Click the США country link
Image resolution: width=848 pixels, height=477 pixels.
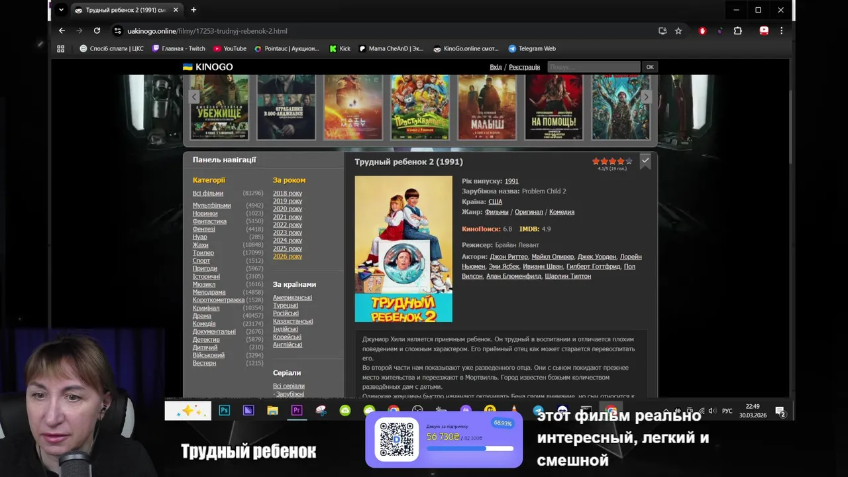tap(495, 201)
